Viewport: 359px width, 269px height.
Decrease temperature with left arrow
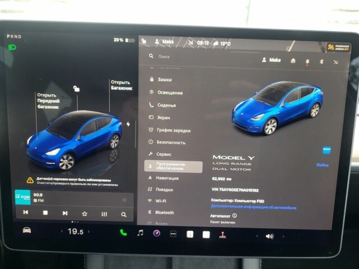coord(62,231)
